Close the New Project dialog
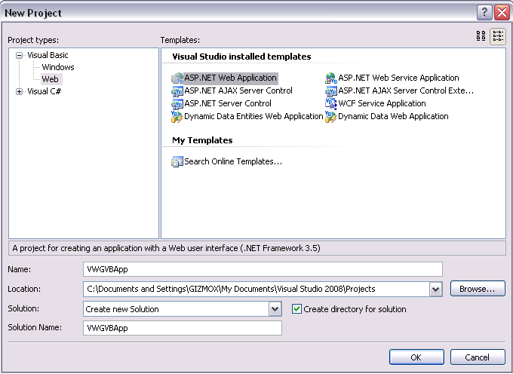Screen dimensions: 513x374 tap(502, 13)
